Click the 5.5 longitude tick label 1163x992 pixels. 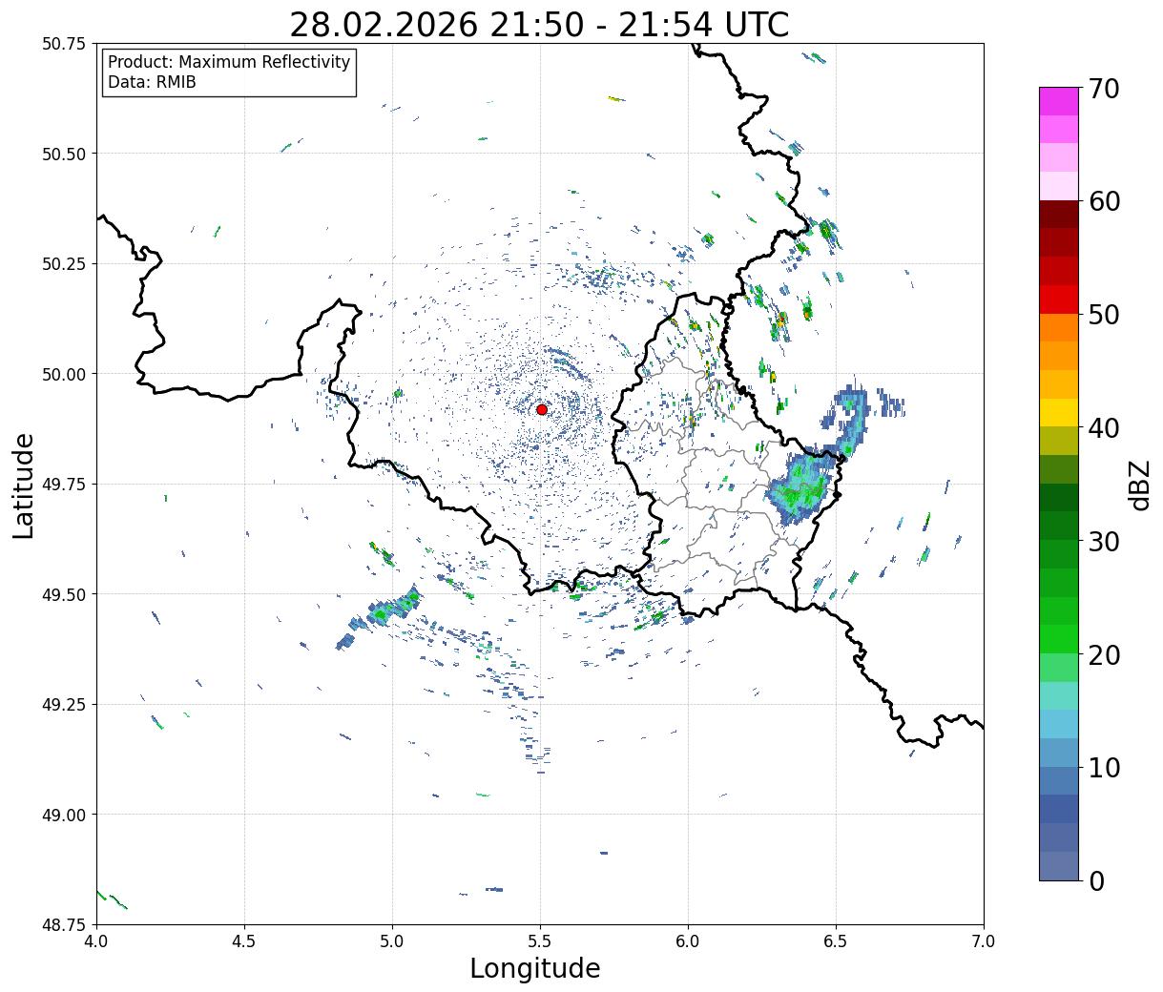coord(540,940)
